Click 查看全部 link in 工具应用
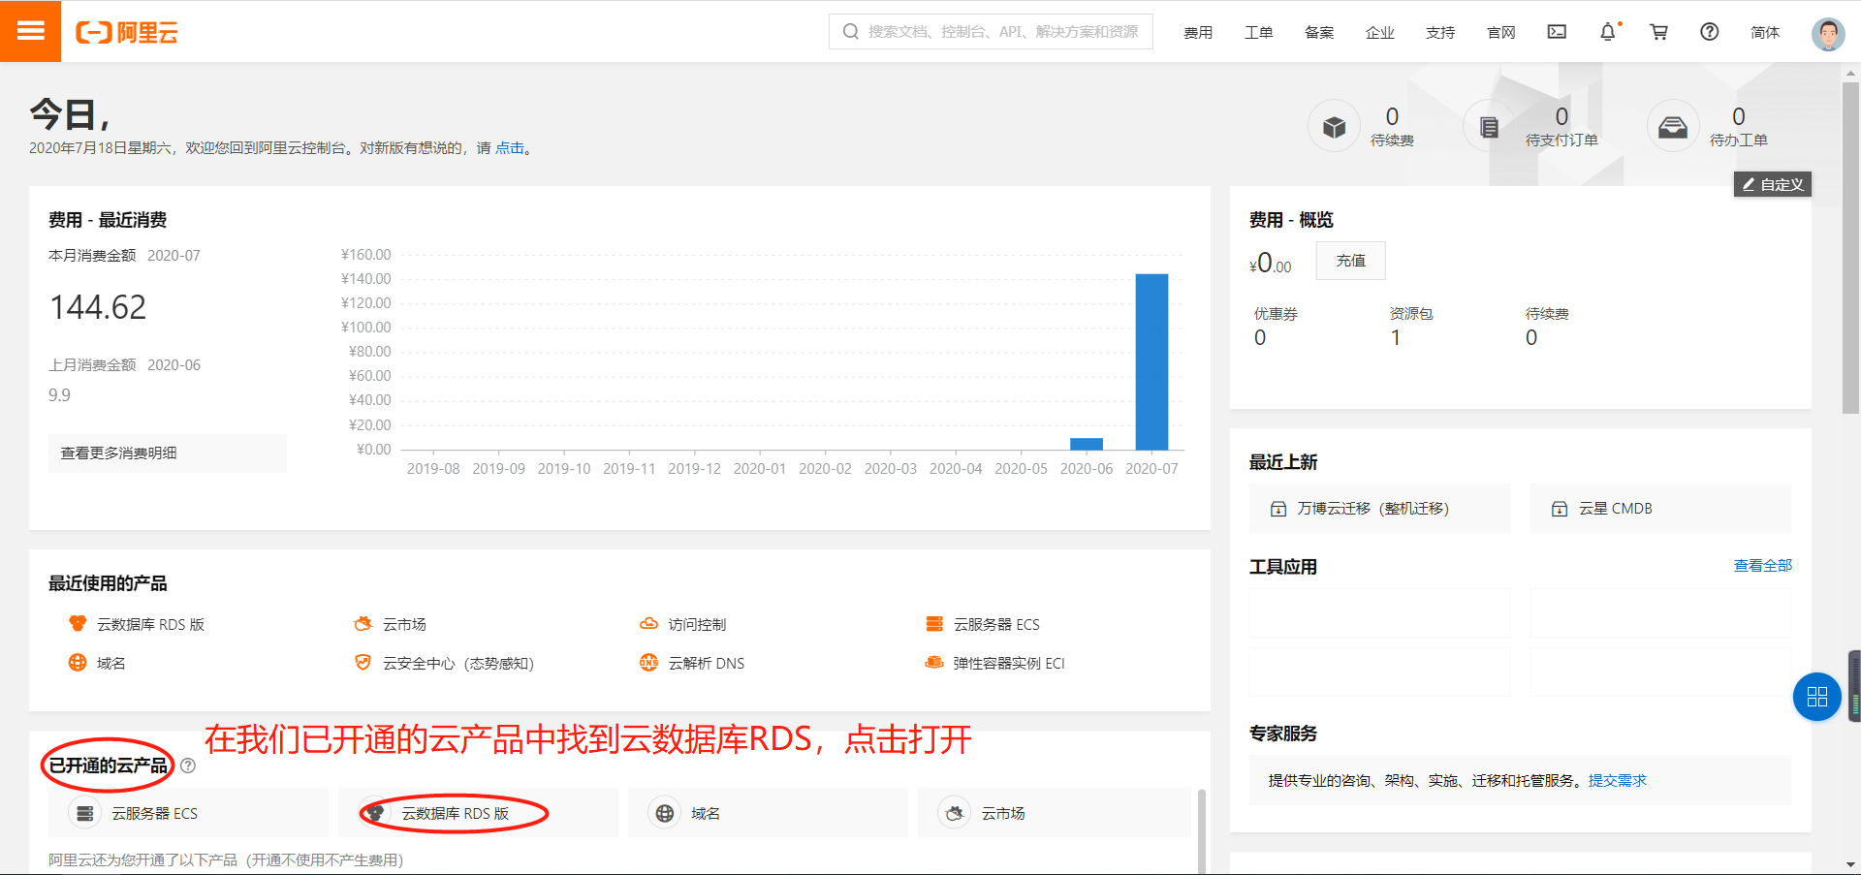 pos(1763,565)
